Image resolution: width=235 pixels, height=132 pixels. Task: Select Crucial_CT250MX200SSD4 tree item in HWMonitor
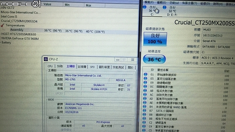click(x=19, y=21)
